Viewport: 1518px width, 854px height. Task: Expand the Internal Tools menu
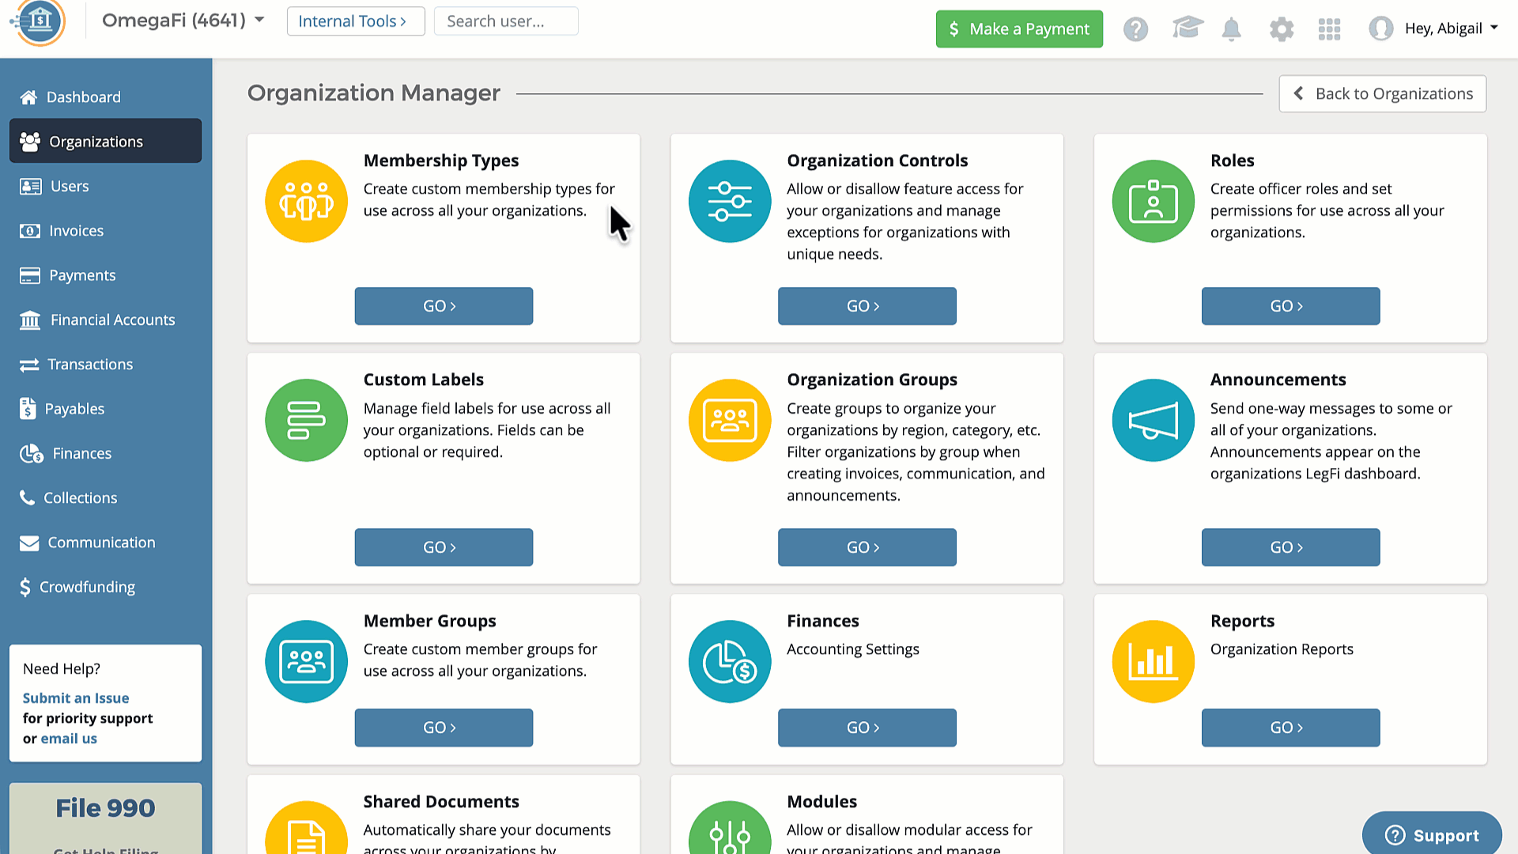(355, 21)
